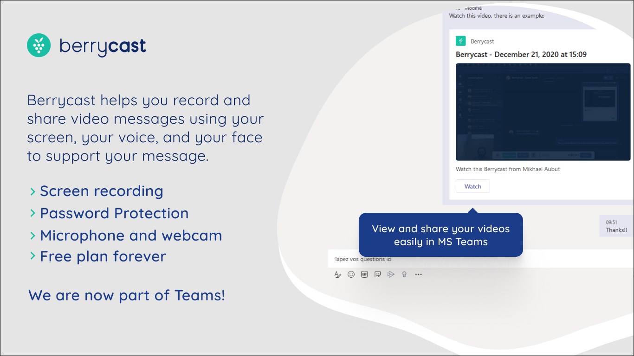The height and width of the screenshot is (356, 634).
Task: Click the 'berrycast' wordmark
Action: (x=103, y=46)
